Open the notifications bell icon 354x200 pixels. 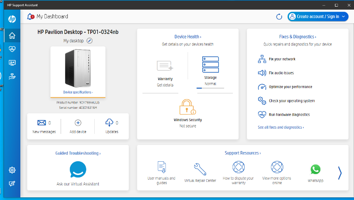tap(31, 17)
